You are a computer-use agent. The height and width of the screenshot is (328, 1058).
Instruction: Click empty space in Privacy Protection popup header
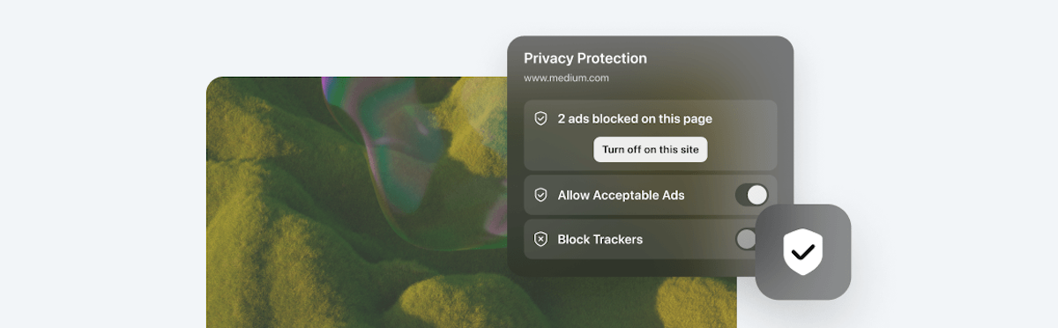point(714,66)
